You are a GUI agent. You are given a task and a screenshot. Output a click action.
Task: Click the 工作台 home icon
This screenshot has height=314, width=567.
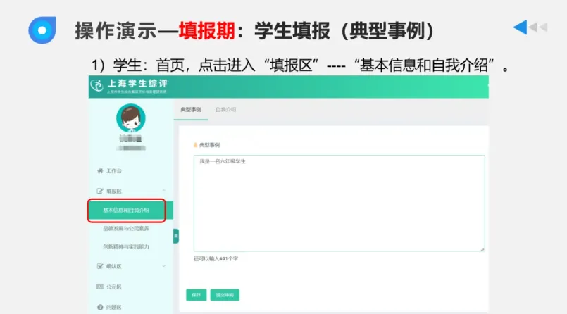click(100, 171)
